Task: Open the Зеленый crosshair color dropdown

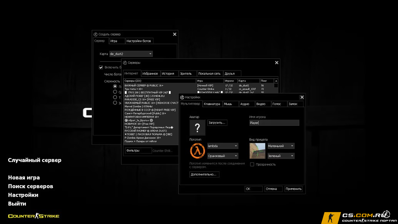Action: (x=281, y=156)
